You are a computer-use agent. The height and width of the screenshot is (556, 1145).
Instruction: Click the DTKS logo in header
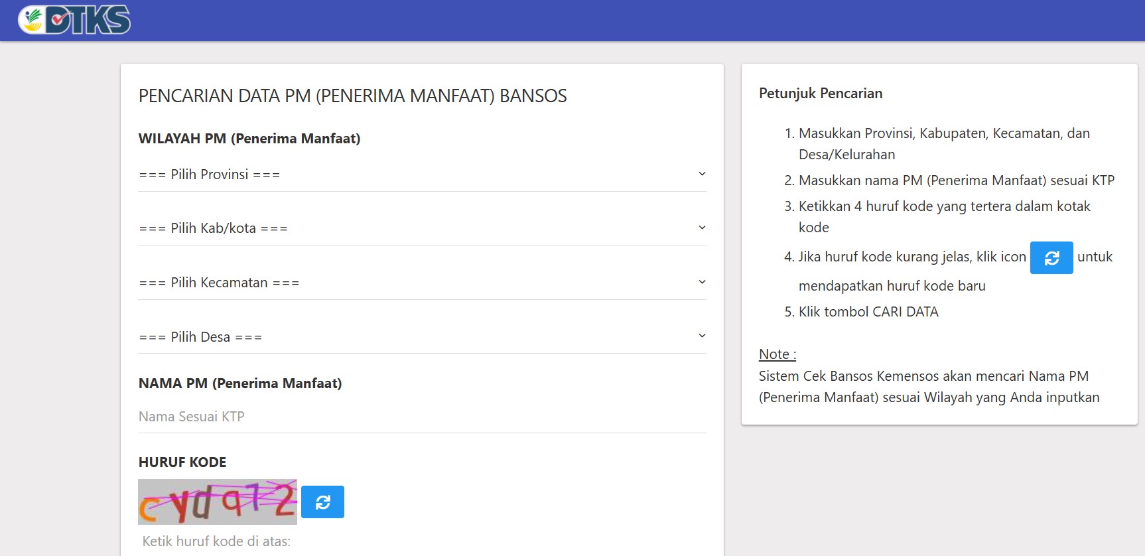(74, 20)
